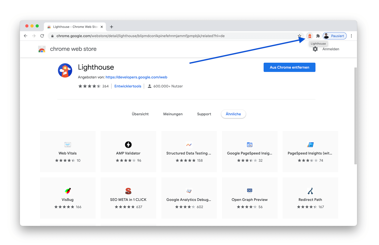
Task: Click the users person icon
Action: tap(149, 86)
